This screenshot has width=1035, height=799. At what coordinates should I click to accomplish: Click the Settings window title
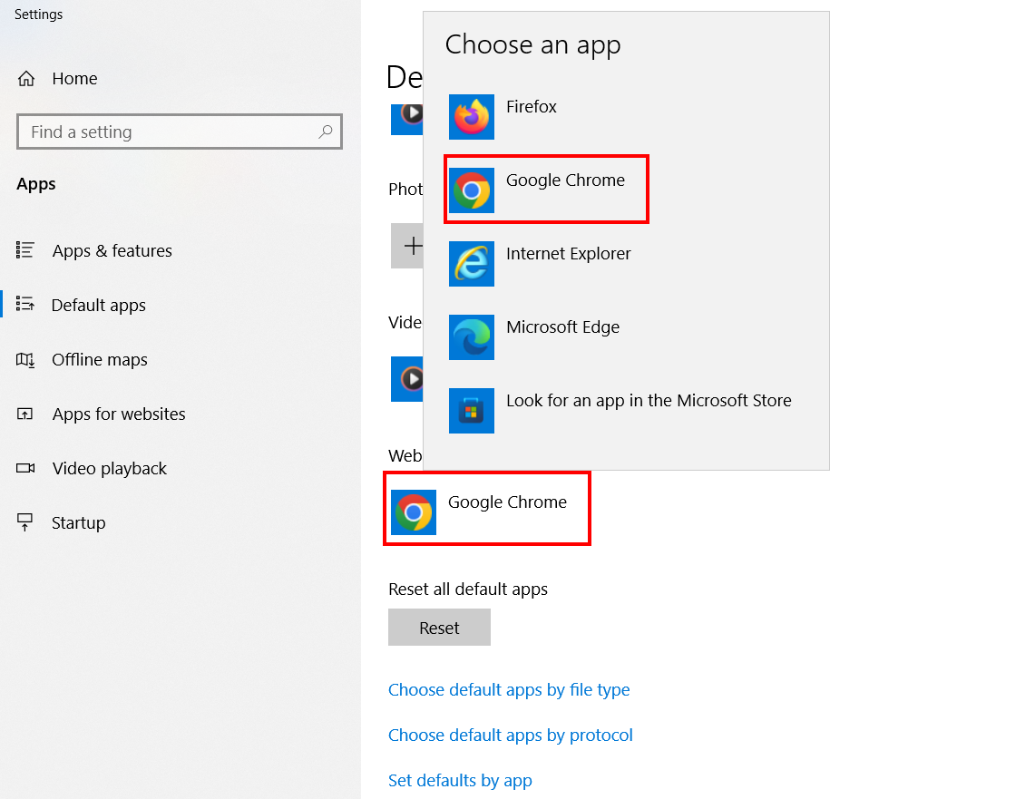point(38,15)
